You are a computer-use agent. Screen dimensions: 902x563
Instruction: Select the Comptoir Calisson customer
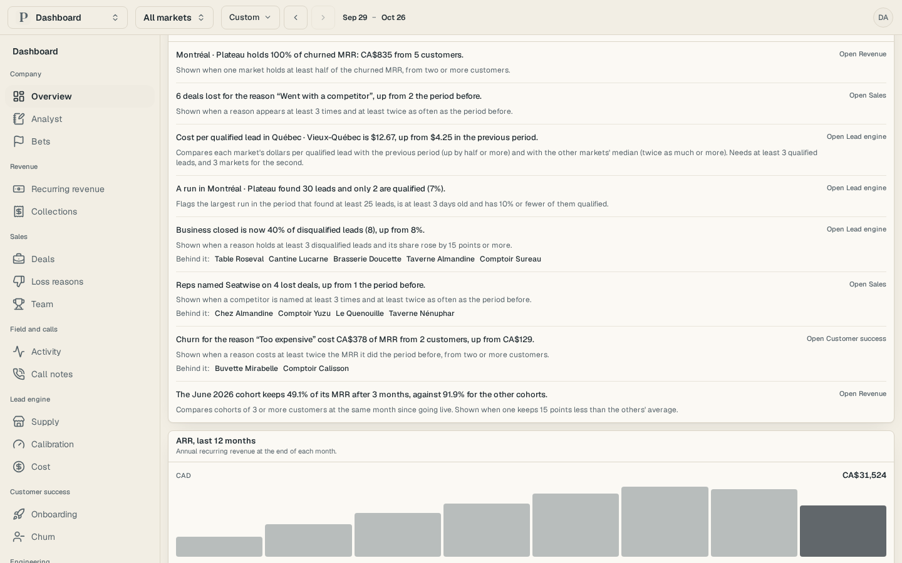point(316,368)
